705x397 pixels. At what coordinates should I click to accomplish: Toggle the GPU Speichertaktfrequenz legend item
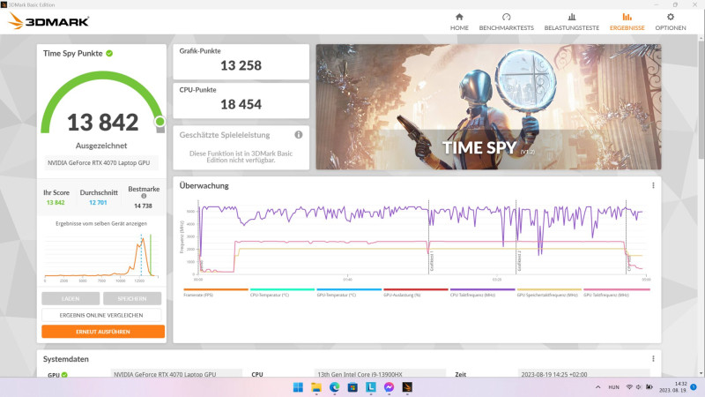(549, 293)
